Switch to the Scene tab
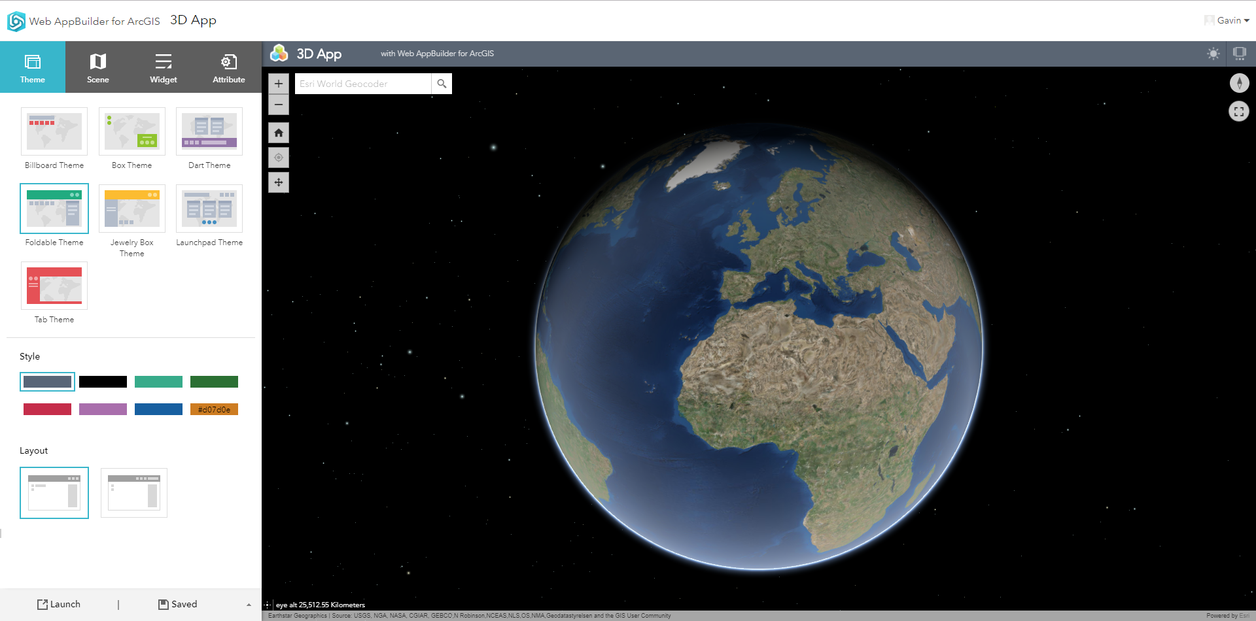The width and height of the screenshot is (1256, 621). (x=98, y=67)
